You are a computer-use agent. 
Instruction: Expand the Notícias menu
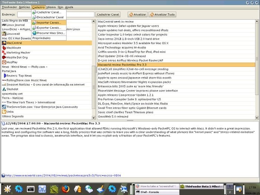point(25,7)
